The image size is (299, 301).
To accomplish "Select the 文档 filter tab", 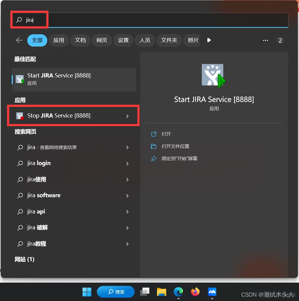I will 80,40.
